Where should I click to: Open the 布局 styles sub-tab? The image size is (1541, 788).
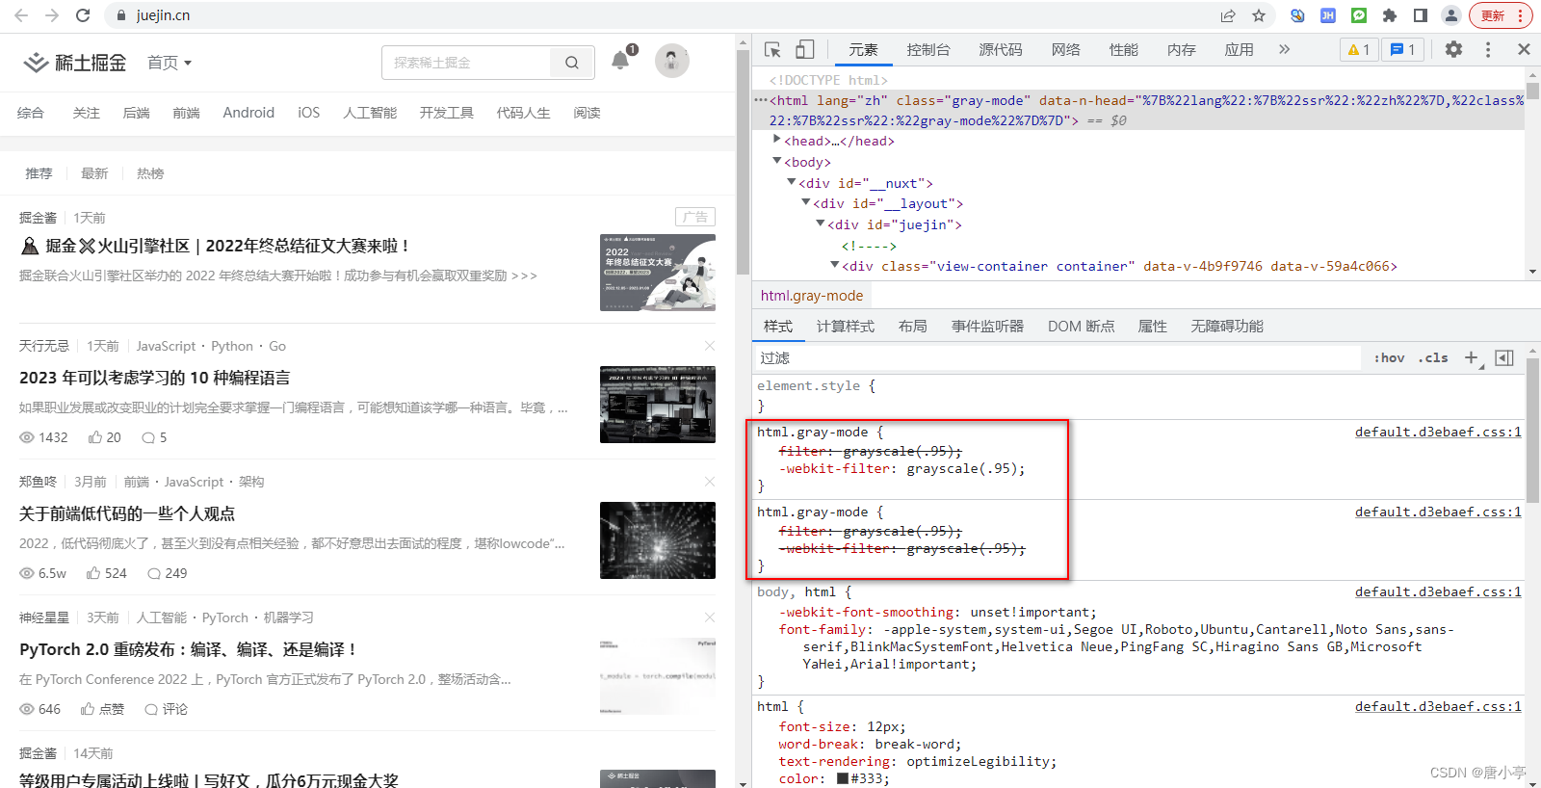tap(913, 327)
